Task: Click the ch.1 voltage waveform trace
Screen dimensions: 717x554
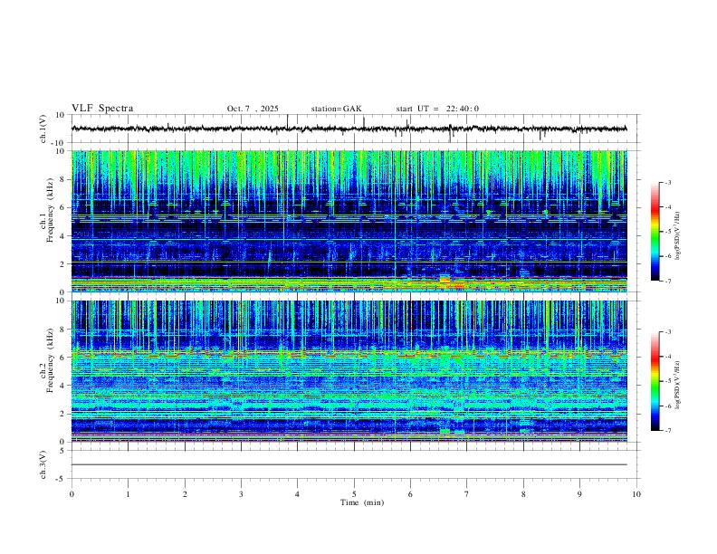Action: coord(349,129)
